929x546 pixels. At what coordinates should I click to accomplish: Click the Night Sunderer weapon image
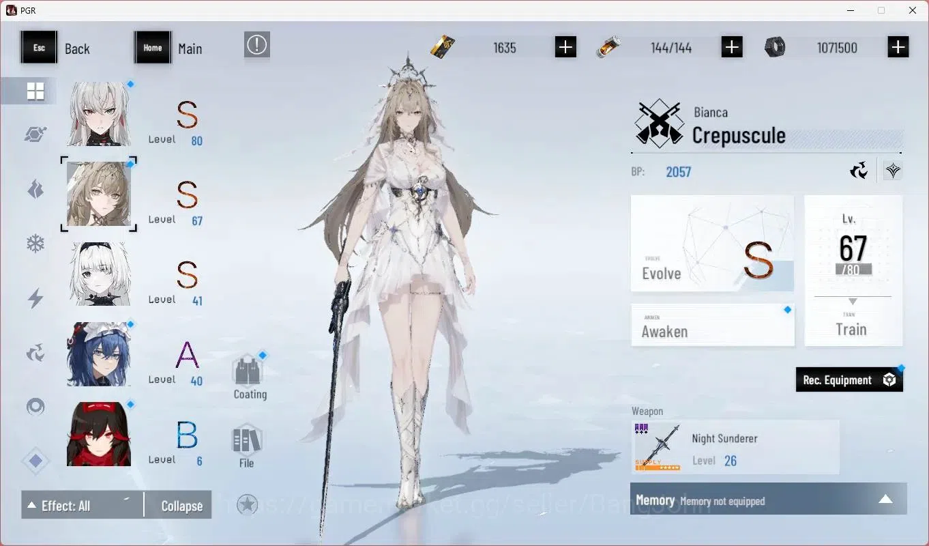pyautogui.click(x=658, y=447)
